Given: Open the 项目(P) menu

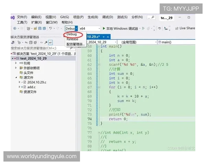Looking at the screenshot, I should click(x=78, y=17).
